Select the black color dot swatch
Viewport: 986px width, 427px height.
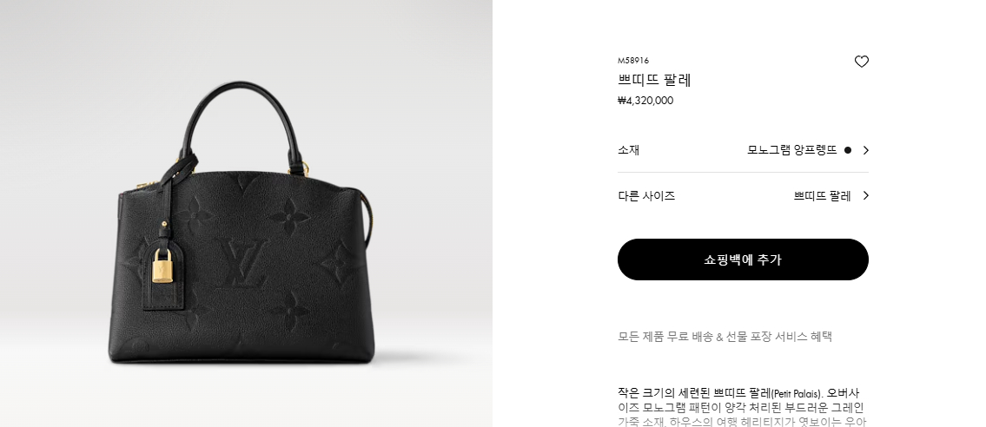point(848,150)
